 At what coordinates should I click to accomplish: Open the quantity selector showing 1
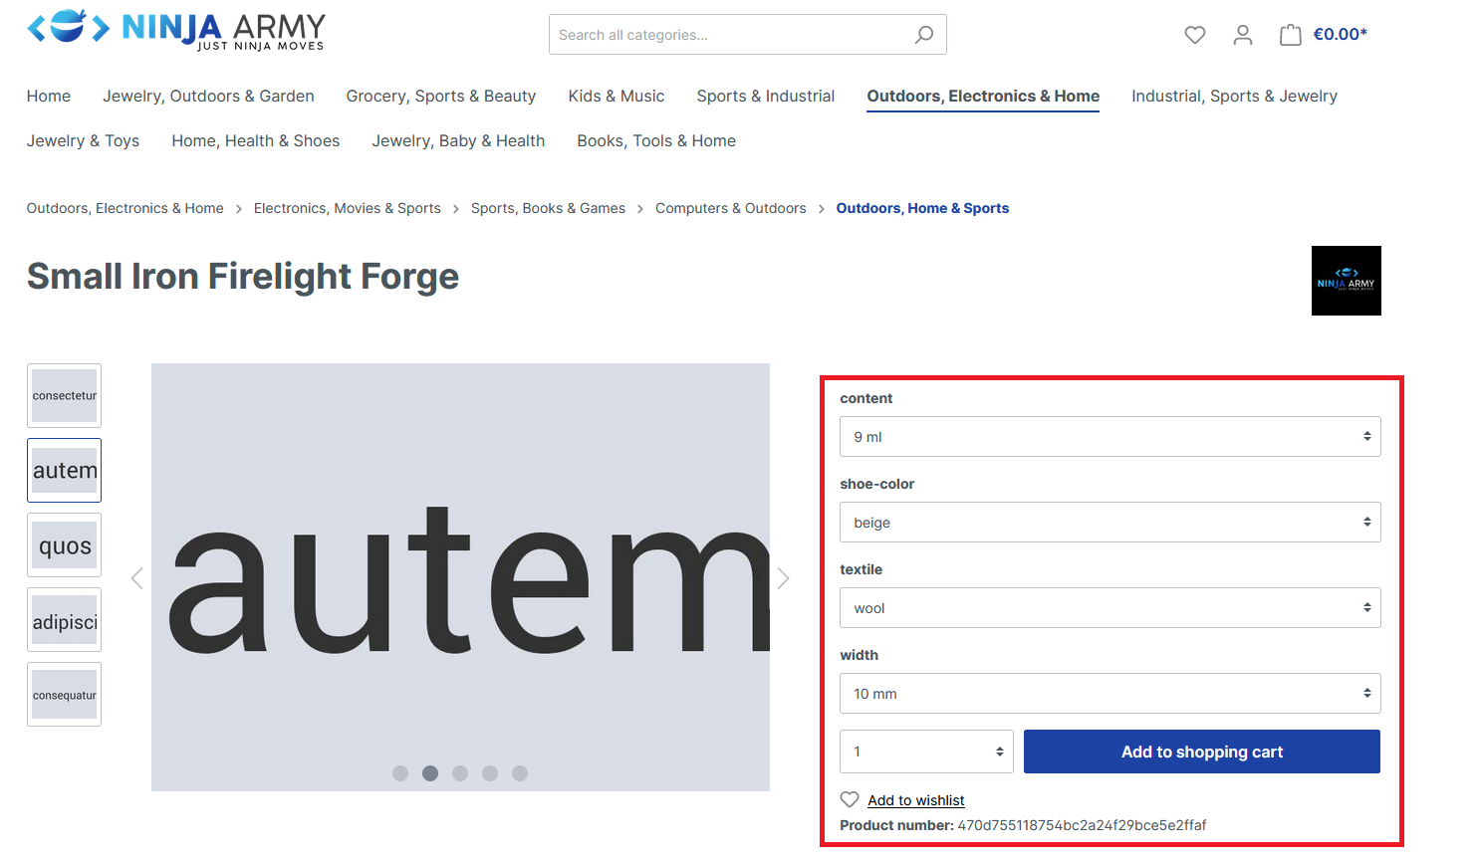[926, 752]
